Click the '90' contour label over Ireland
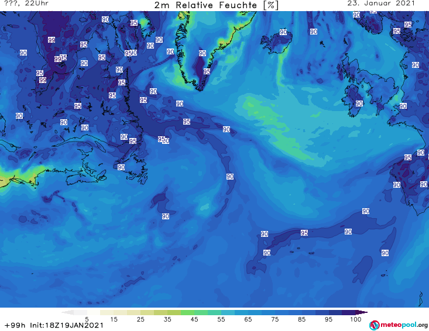The width and height of the screenshot is (429, 331). tap(359, 104)
